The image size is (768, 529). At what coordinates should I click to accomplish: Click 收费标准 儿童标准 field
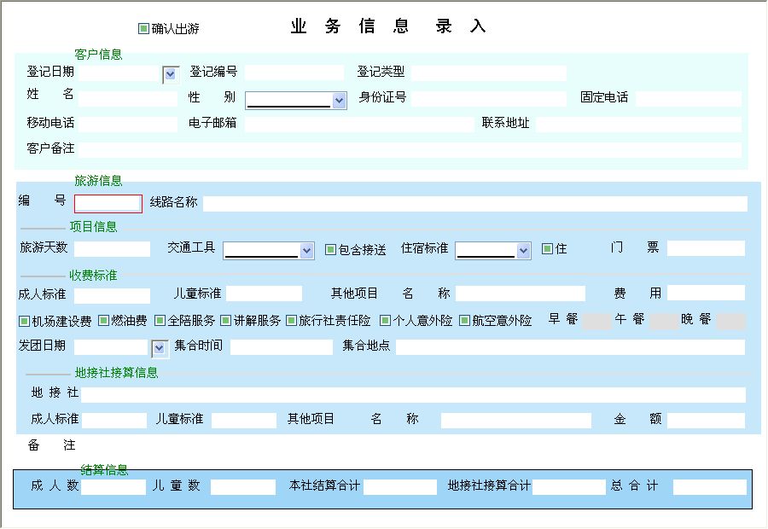click(264, 294)
